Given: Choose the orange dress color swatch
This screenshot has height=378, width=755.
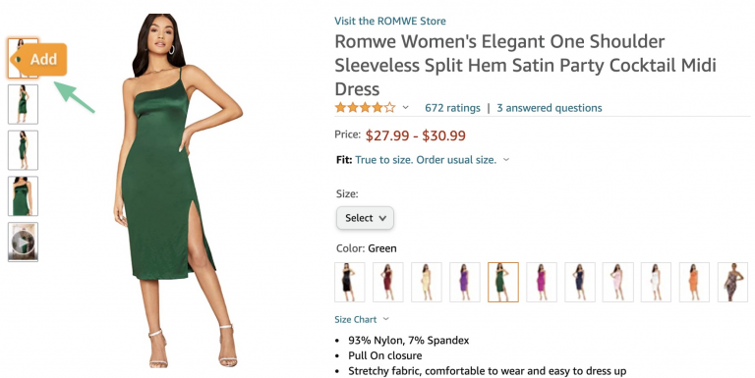Looking at the screenshot, I should pos(694,283).
